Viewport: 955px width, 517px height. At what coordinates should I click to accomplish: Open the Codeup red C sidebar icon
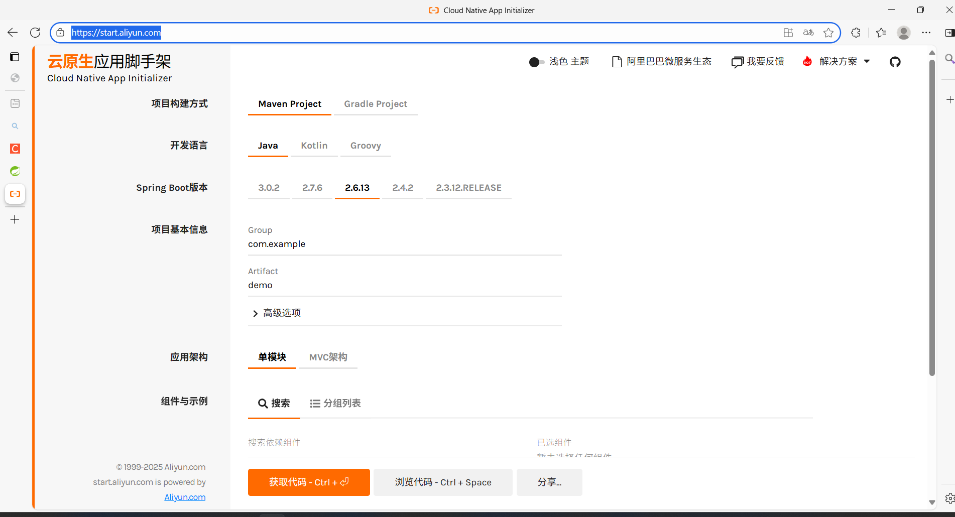coord(15,149)
